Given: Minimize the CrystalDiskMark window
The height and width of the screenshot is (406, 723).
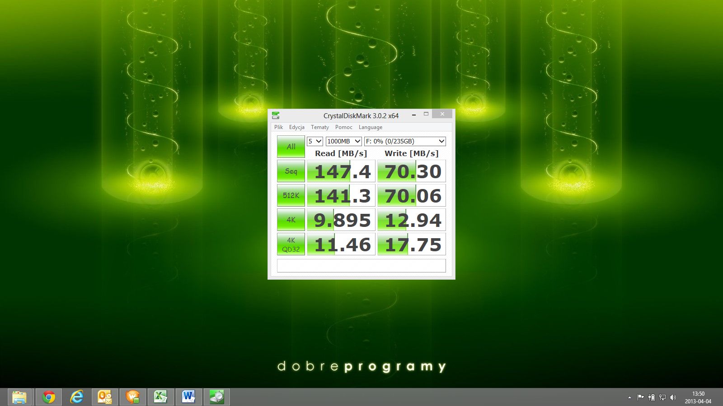Looking at the screenshot, I should (x=413, y=115).
